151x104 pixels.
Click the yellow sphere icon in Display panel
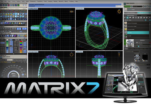coord(20,23)
